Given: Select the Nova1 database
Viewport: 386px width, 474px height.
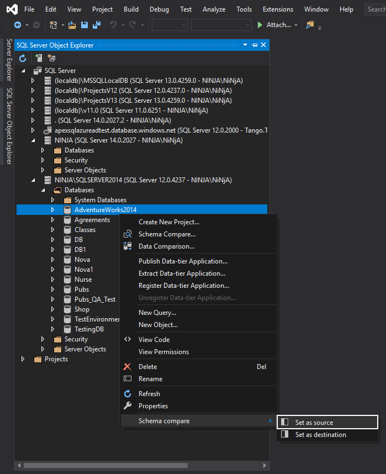Looking at the screenshot, I should point(84,270).
